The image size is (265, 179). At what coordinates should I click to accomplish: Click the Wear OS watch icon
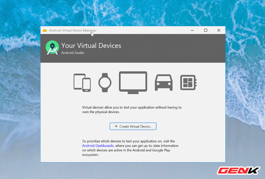(x=105, y=83)
